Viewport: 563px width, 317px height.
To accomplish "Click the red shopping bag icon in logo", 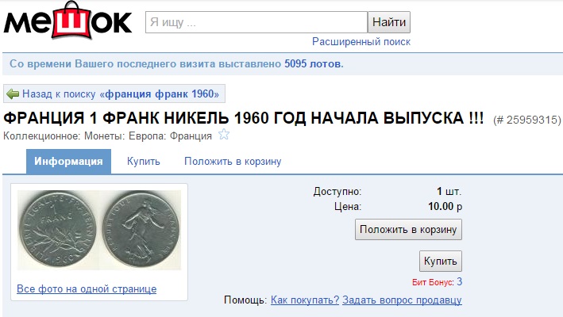I will (x=71, y=20).
